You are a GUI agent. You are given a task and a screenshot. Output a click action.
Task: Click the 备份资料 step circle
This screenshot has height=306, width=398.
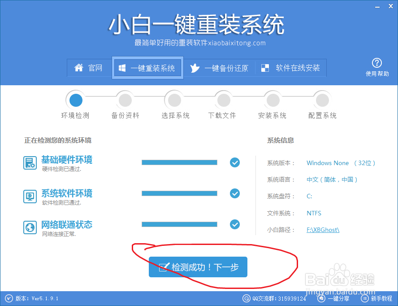(125, 100)
